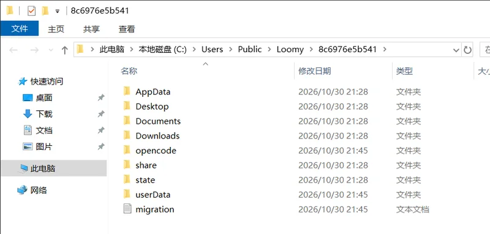Image resolution: width=490 pixels, height=234 pixels.
Task: Select 8c6976e5b541 in the address path
Action: (x=347, y=50)
